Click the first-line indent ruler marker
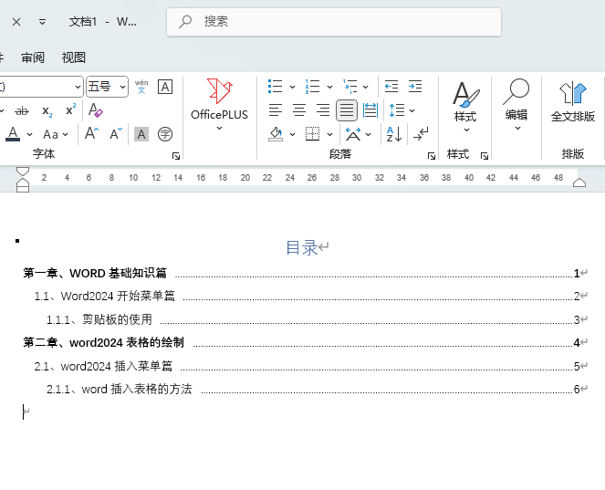The height and width of the screenshot is (490, 605). click(x=23, y=172)
